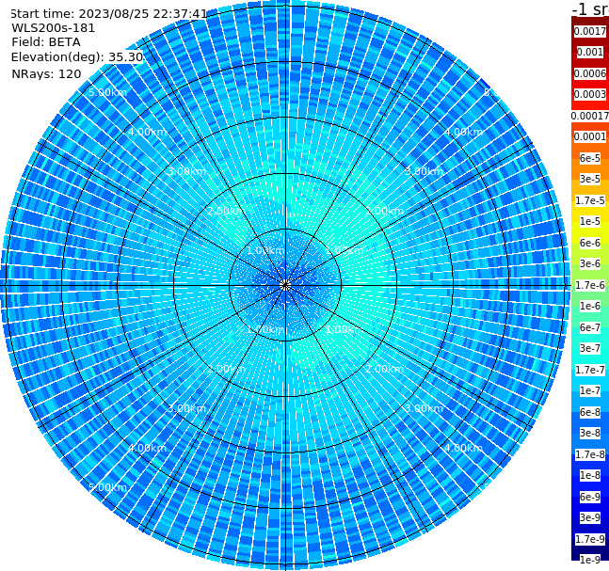
Task: Click the NRays: 120 label
Action: (46, 73)
